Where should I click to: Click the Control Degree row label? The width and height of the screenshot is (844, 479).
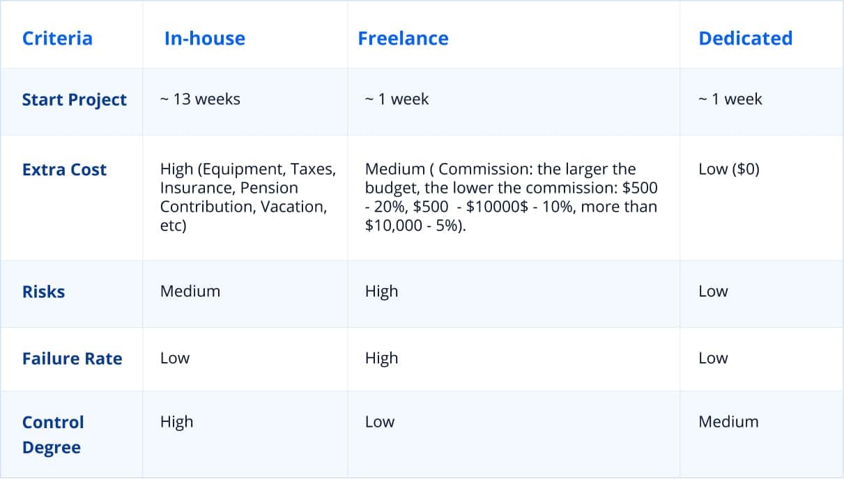[53, 434]
